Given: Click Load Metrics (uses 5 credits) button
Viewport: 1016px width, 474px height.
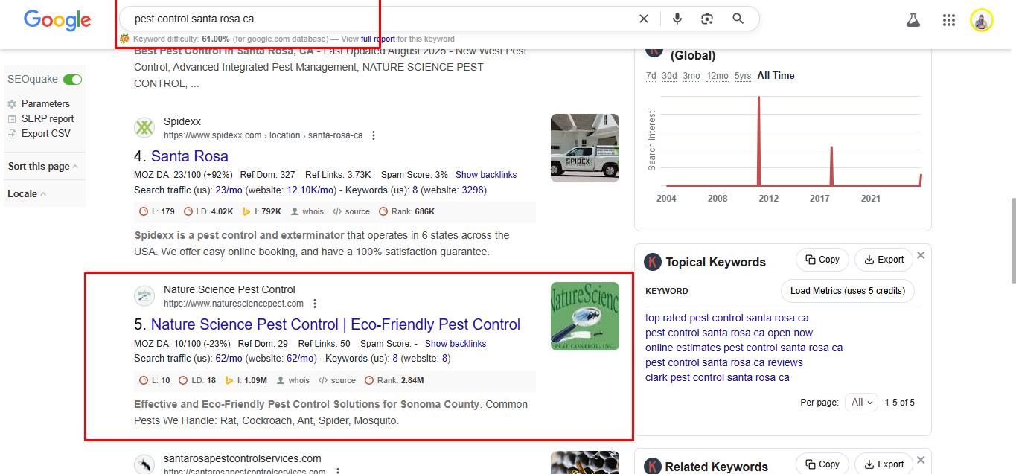Looking at the screenshot, I should (x=847, y=291).
